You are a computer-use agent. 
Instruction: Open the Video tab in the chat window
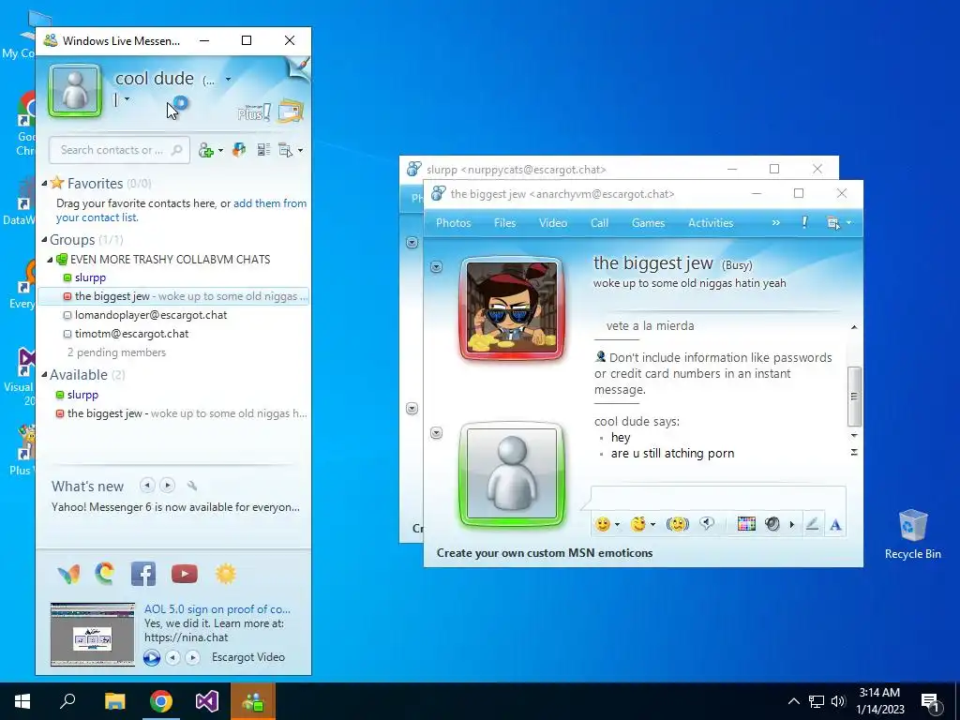pyautogui.click(x=553, y=223)
